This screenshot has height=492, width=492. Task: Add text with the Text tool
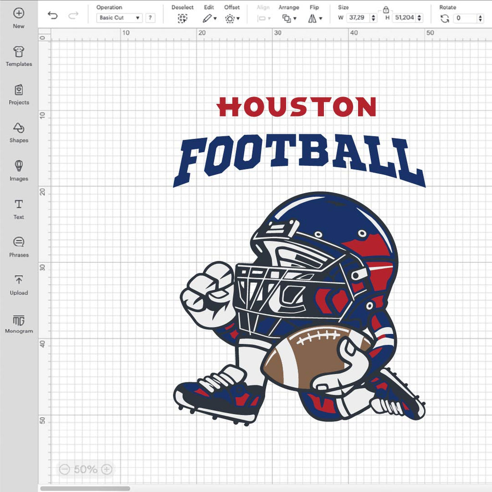[x=19, y=205]
